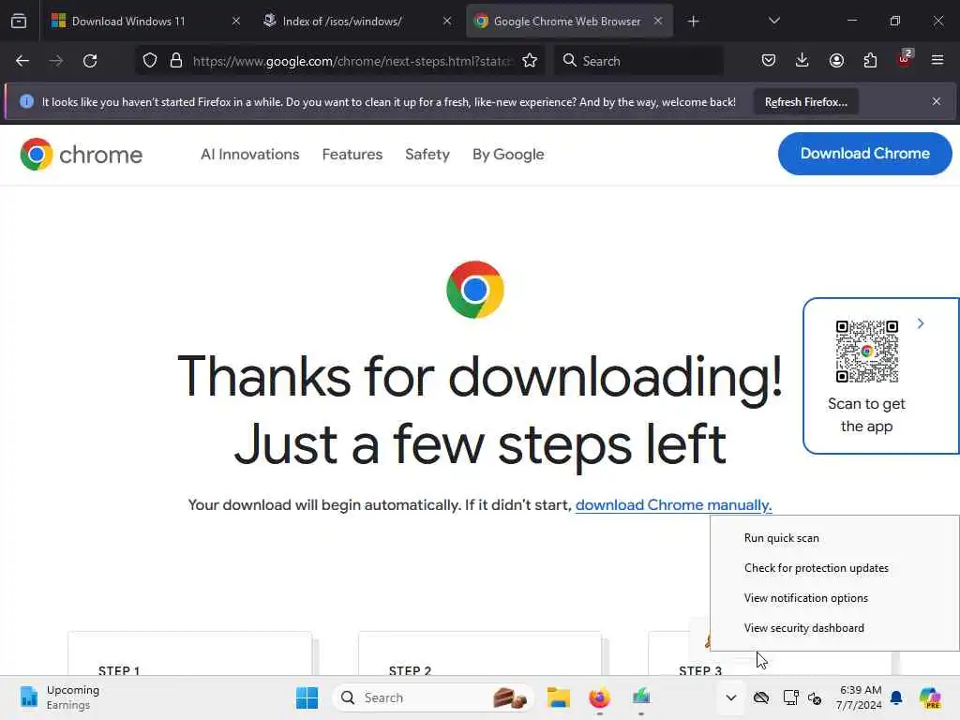
Task: Open notification bell in taskbar
Action: (896, 697)
